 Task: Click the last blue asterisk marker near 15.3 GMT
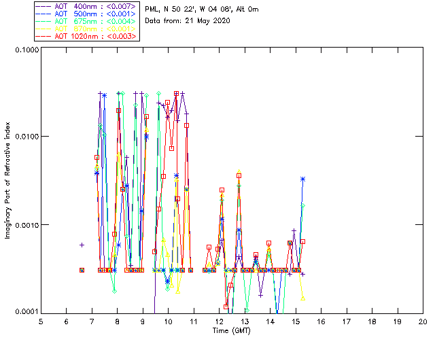pos(302,179)
